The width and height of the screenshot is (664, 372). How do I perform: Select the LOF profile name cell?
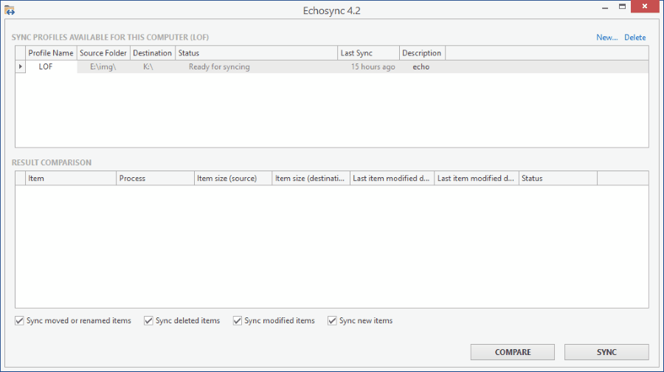point(51,66)
